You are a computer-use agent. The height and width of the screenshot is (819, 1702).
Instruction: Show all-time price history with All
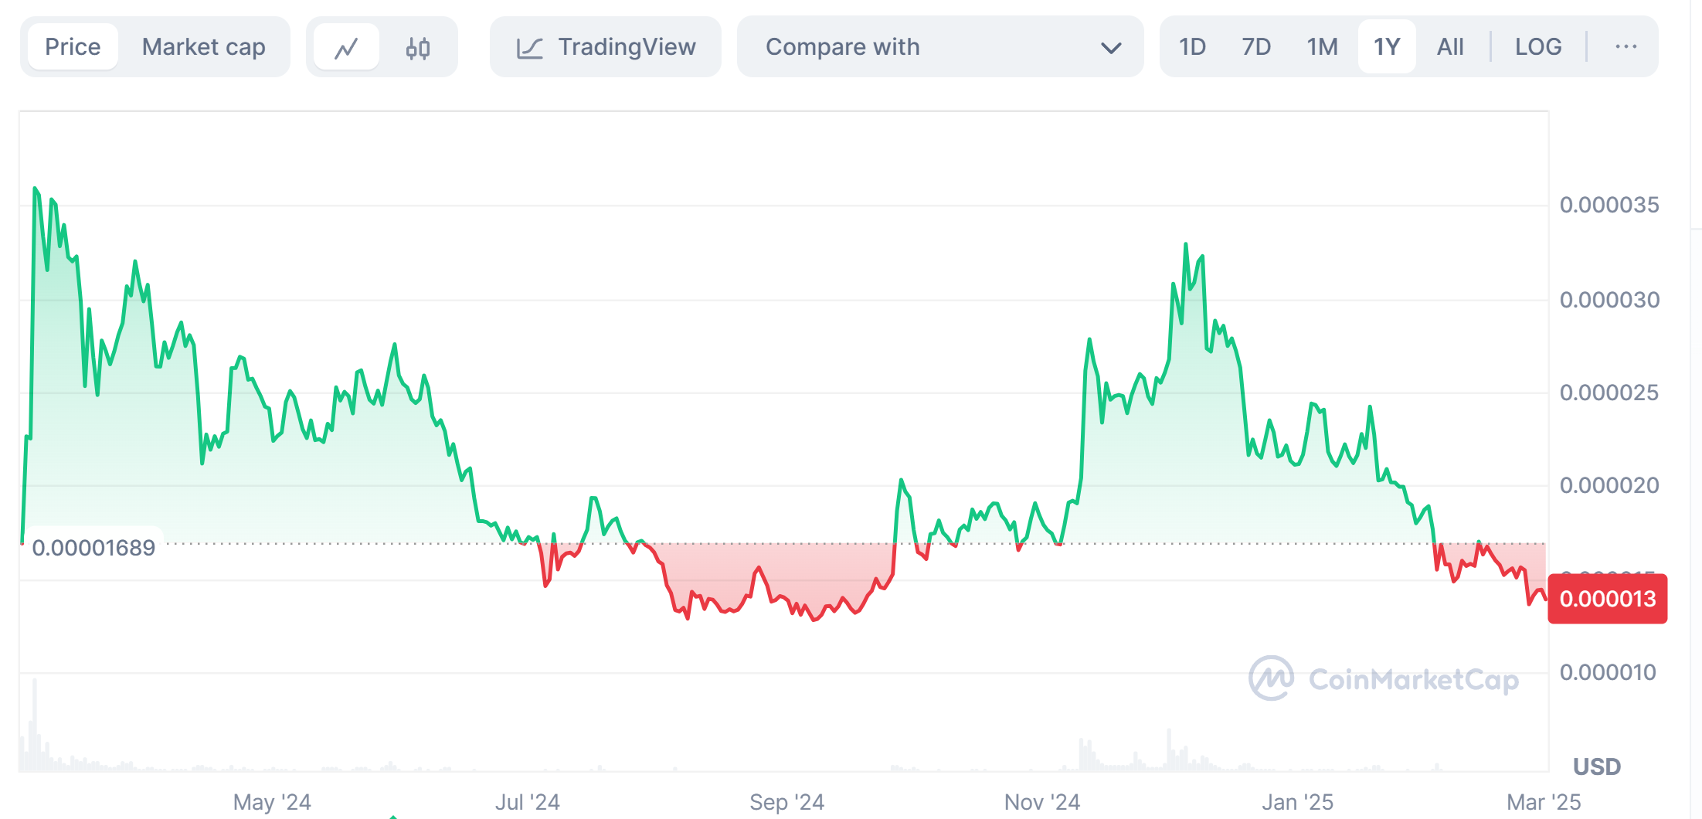(x=1450, y=46)
